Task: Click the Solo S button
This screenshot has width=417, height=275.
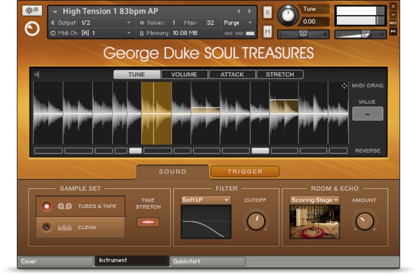Action: click(x=268, y=13)
